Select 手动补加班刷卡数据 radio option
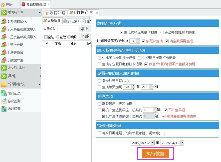Viewport: 221px width, 162px height. [x=162, y=32]
